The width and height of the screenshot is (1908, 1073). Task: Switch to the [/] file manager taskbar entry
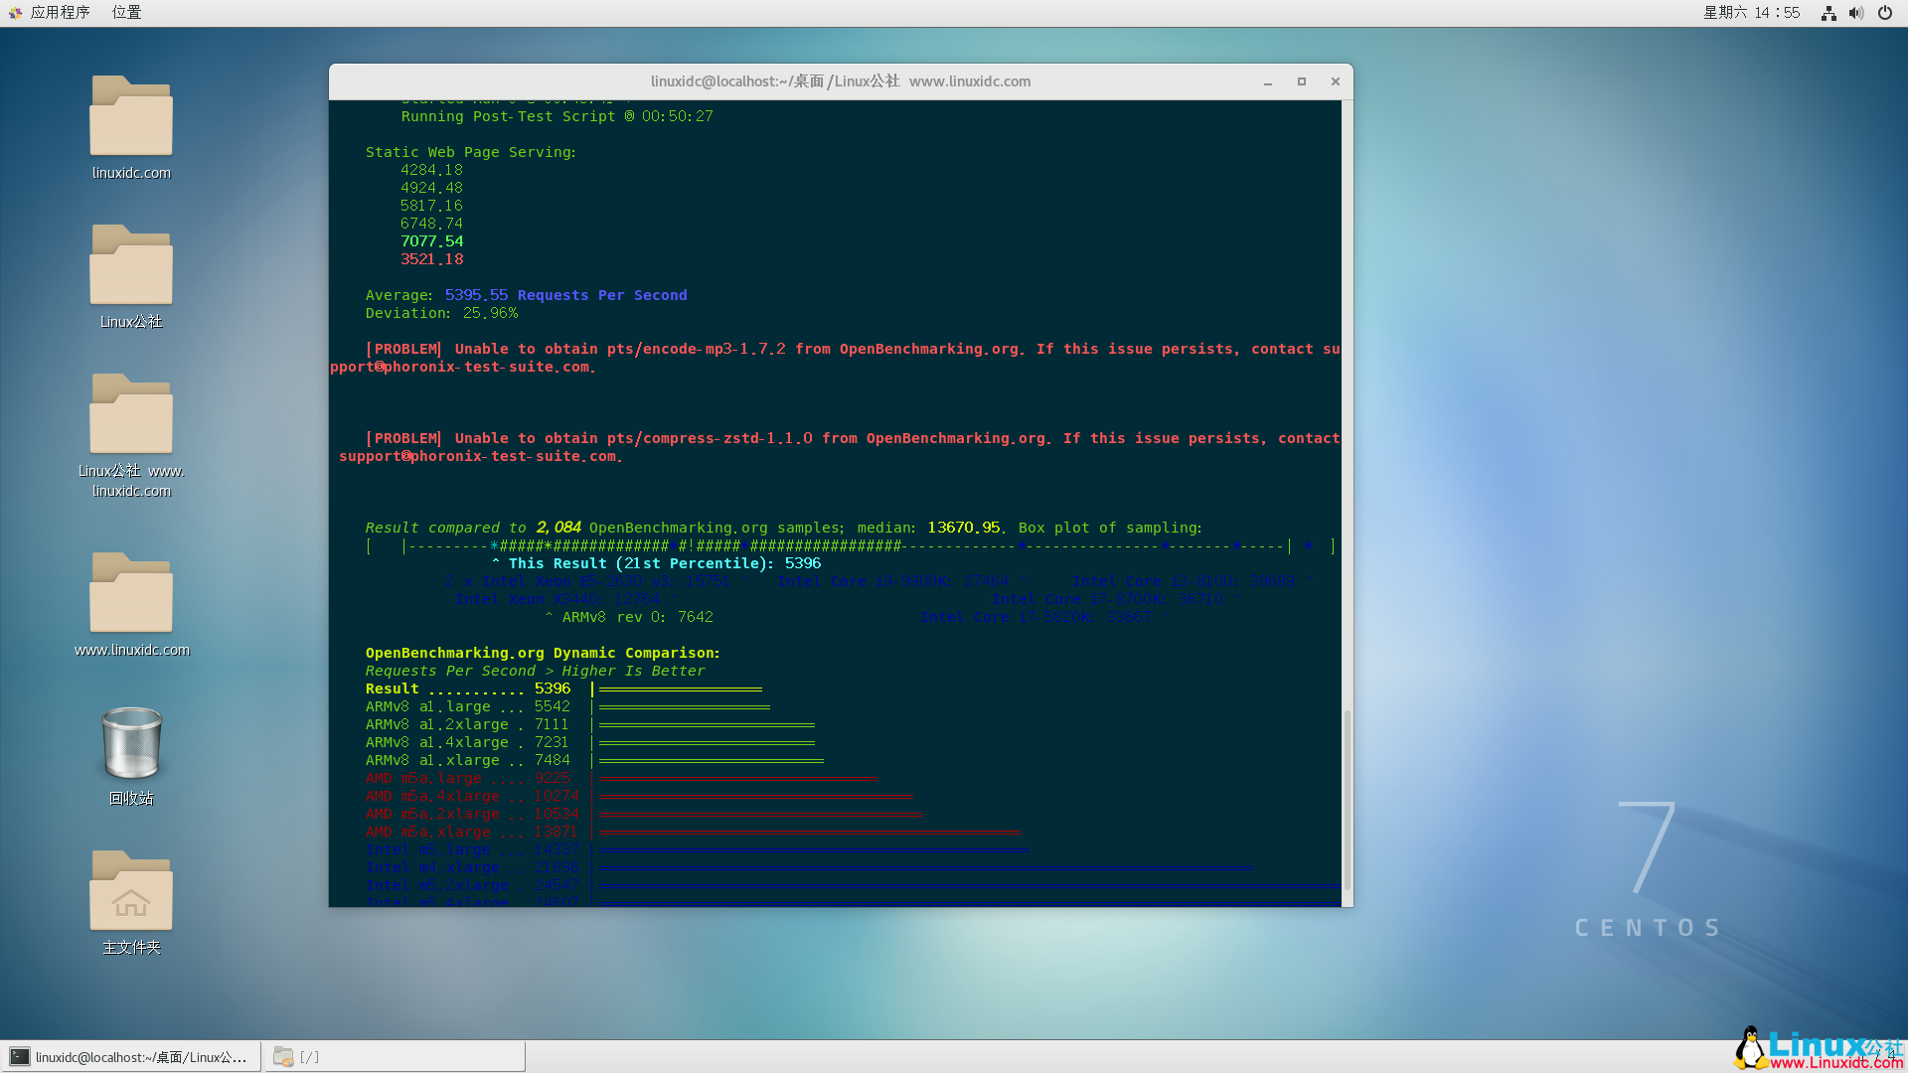[395, 1057]
